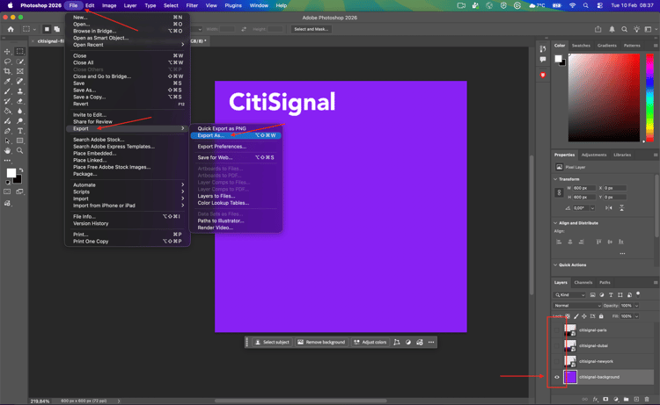Toggle lock image pixels brush icon

[576, 316]
